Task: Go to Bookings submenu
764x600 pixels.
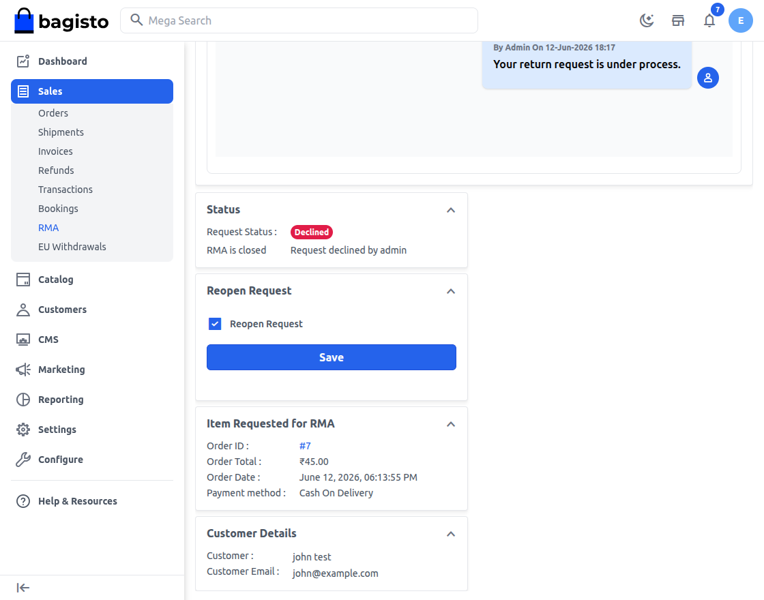Action: pyautogui.click(x=58, y=209)
